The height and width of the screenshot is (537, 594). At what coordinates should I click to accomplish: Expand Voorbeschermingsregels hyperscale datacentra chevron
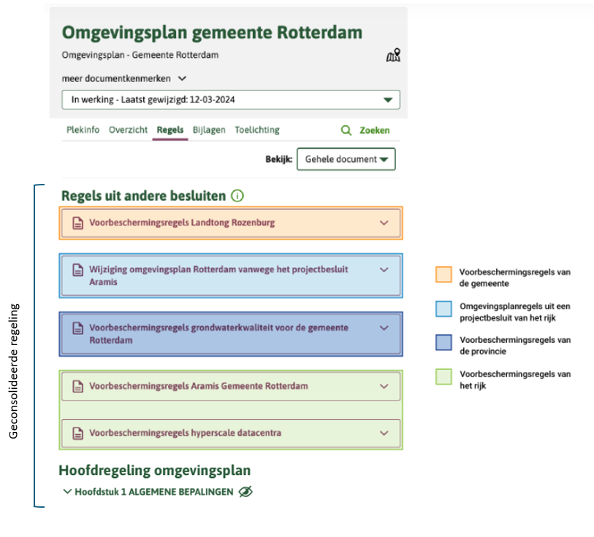pyautogui.click(x=384, y=433)
